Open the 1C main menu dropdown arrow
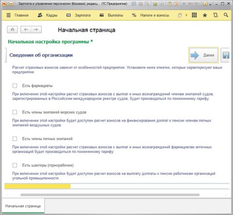Viewport: 233px width, 215px height. pos(11,4)
